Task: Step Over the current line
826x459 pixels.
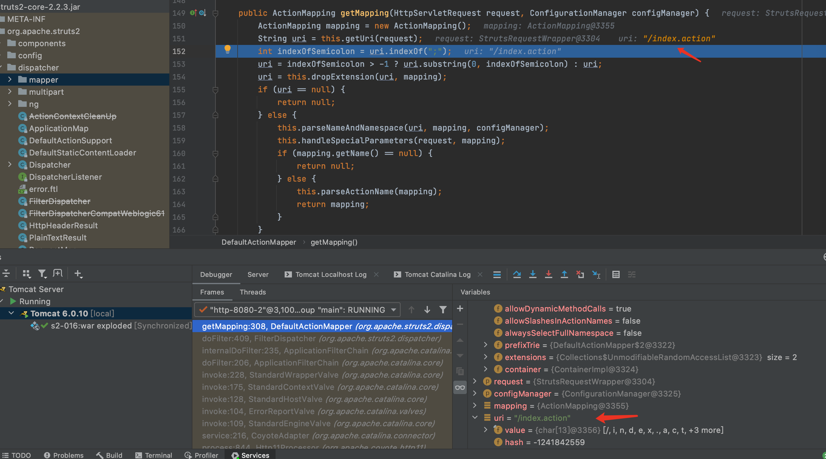Action: [x=517, y=274]
